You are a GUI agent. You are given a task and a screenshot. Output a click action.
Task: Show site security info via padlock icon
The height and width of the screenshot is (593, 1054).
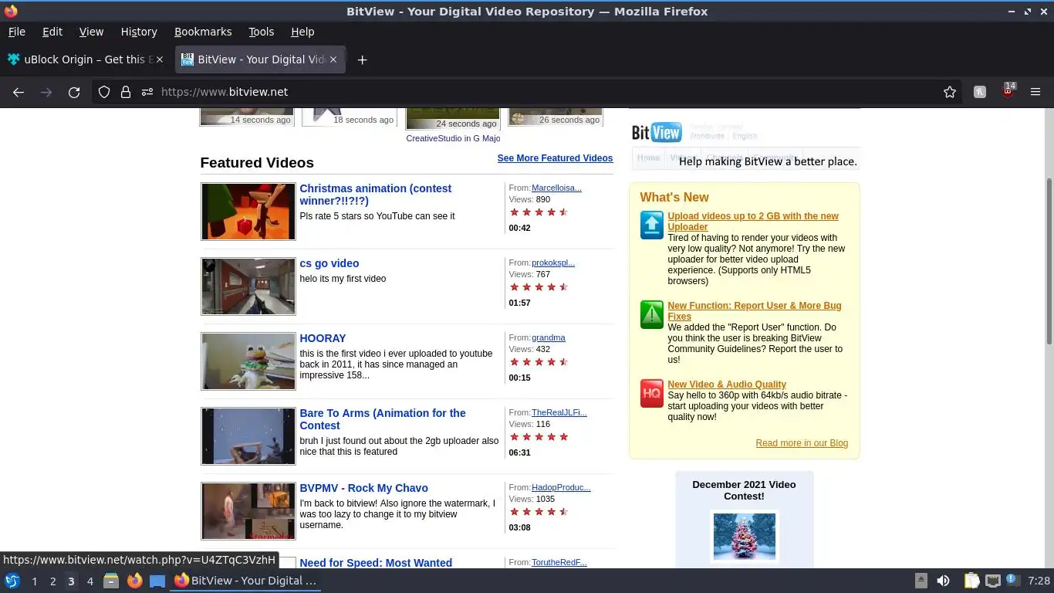(125, 92)
